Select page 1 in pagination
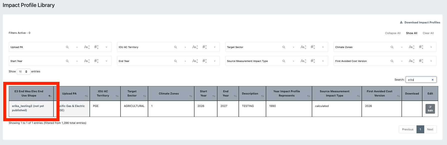This screenshot has height=145, width=447. [420, 129]
